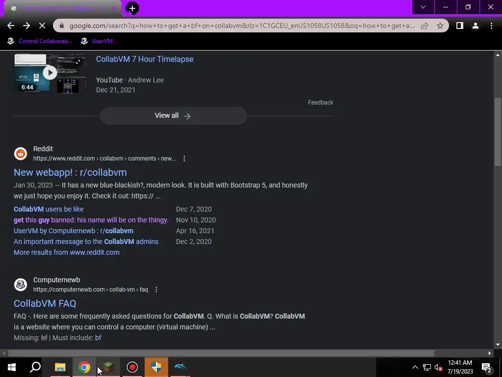The image size is (502, 377).
Task: Open the Minecraft taskbar icon
Action: (108, 367)
